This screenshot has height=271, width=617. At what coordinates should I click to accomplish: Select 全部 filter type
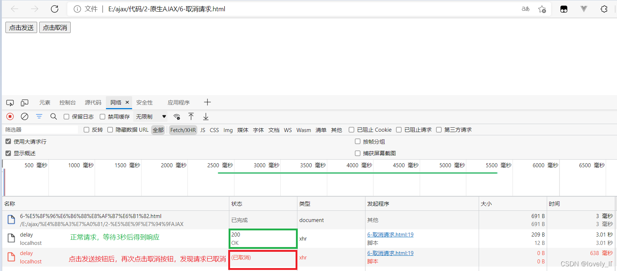[x=158, y=130]
